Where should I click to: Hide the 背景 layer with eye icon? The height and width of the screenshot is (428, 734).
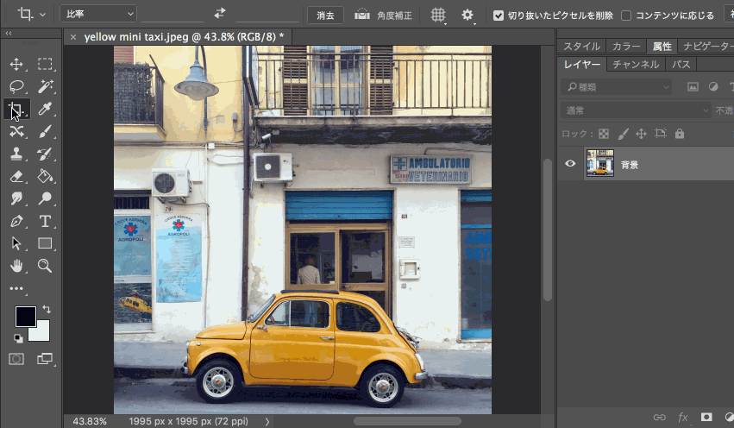click(569, 164)
